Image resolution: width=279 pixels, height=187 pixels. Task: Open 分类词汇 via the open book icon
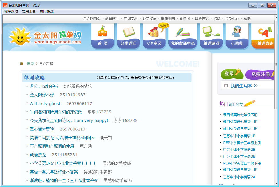[128, 32]
